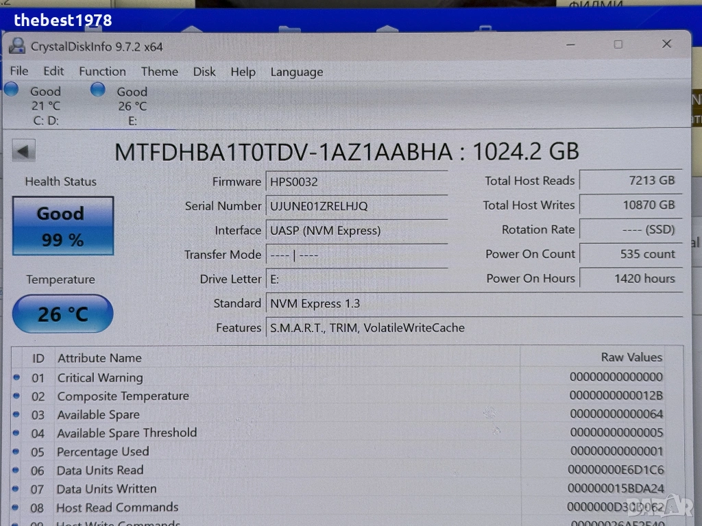Click the Percentage Used status dot

[x=16, y=452]
